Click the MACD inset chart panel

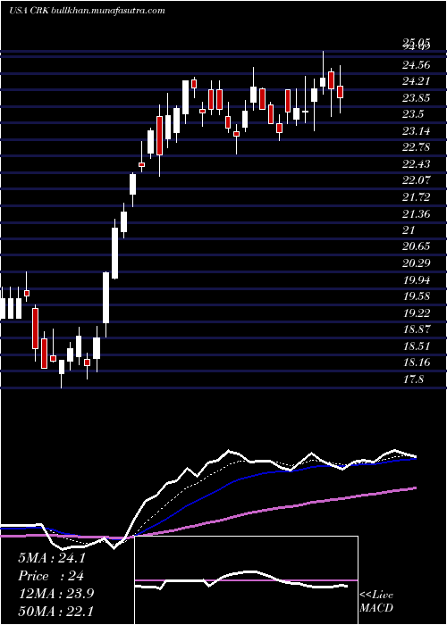pyautogui.click(x=246, y=580)
